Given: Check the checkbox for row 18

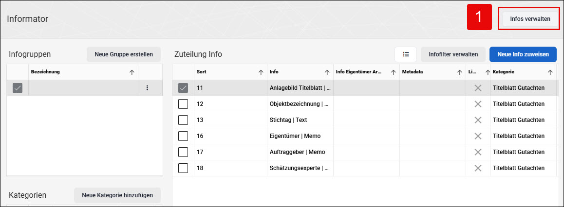Looking at the screenshot, I should point(183,168).
